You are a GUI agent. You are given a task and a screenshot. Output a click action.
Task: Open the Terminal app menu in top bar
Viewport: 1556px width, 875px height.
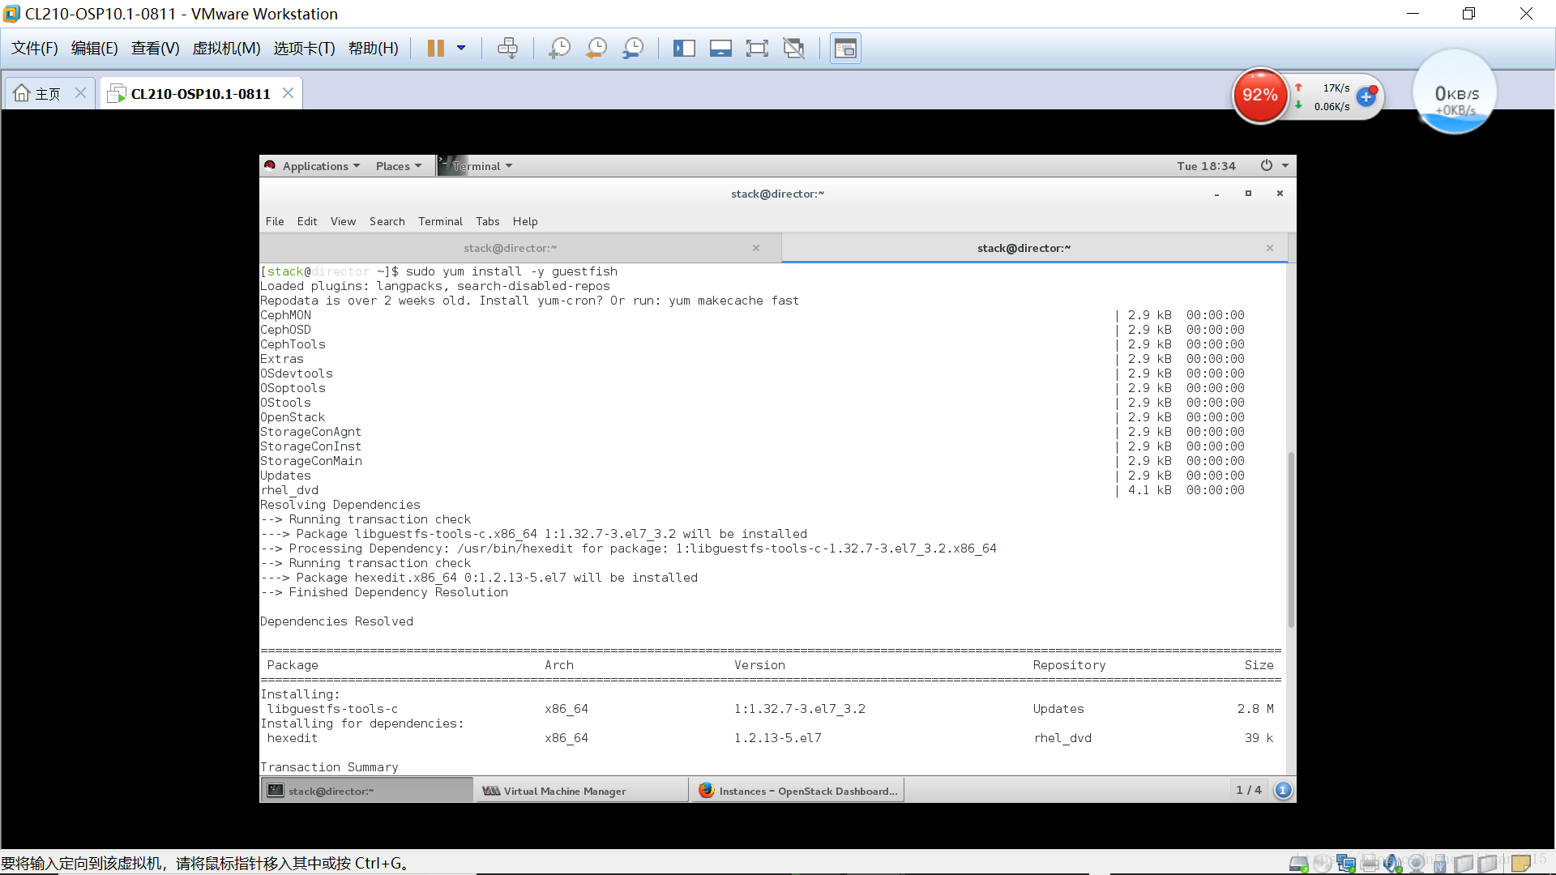[x=476, y=166]
